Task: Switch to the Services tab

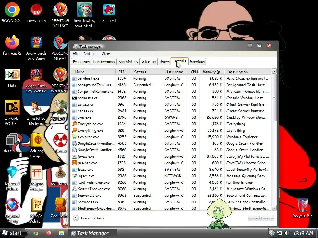Action: pos(197,62)
